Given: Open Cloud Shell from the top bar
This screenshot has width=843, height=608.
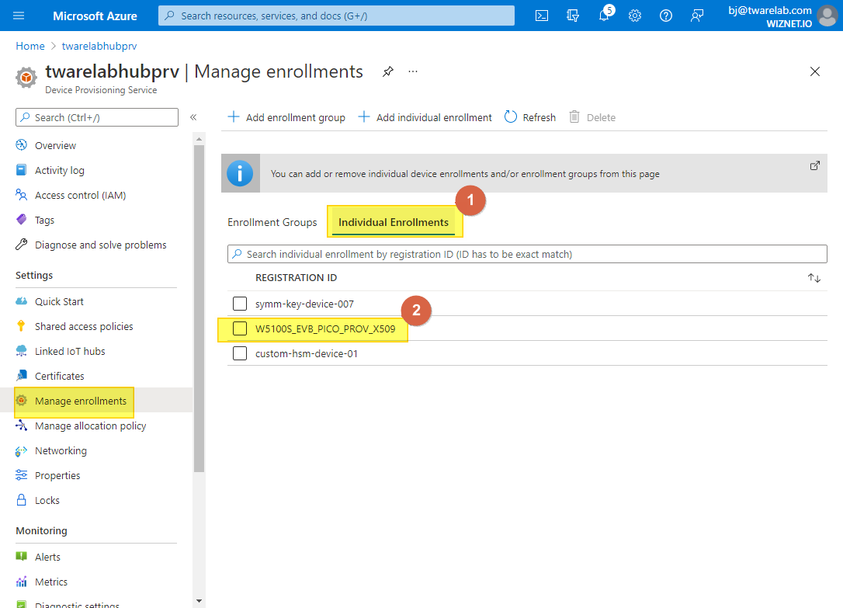Looking at the screenshot, I should [x=542, y=16].
